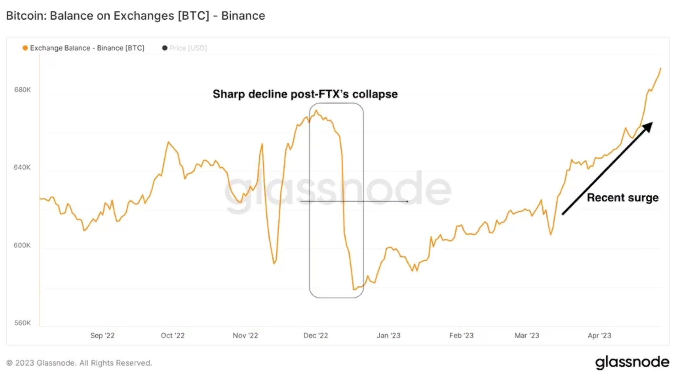
Task: Select the Sep '22 date label
Action: click(x=102, y=336)
